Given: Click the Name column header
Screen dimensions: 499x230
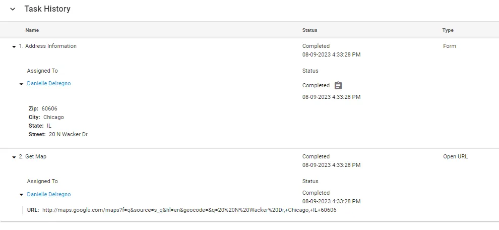Looking at the screenshot, I should point(32,30).
